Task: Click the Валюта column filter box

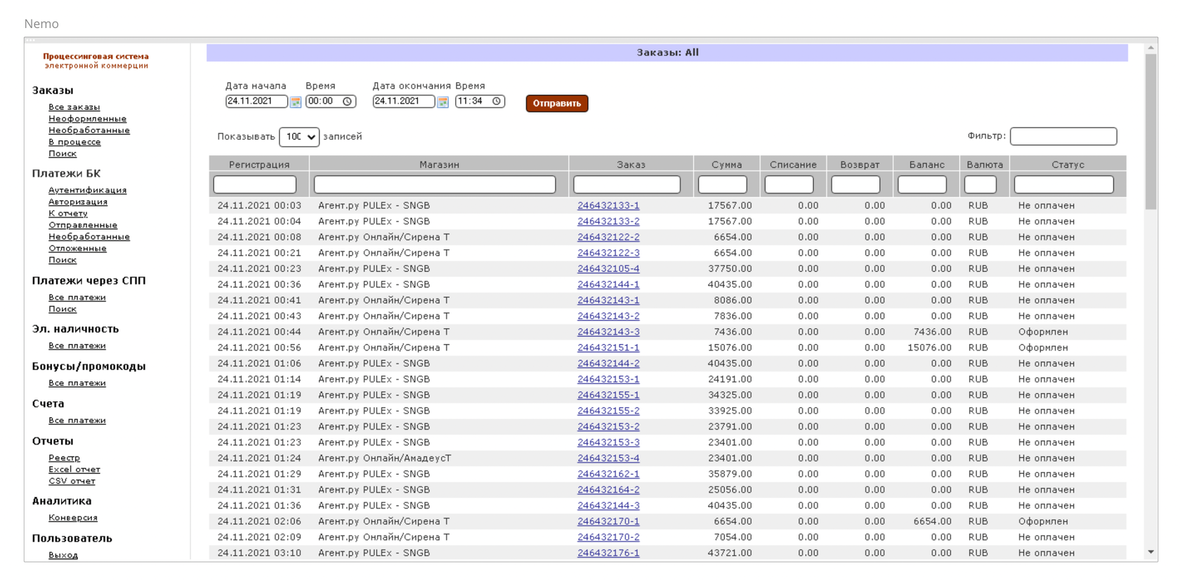Action: (980, 185)
